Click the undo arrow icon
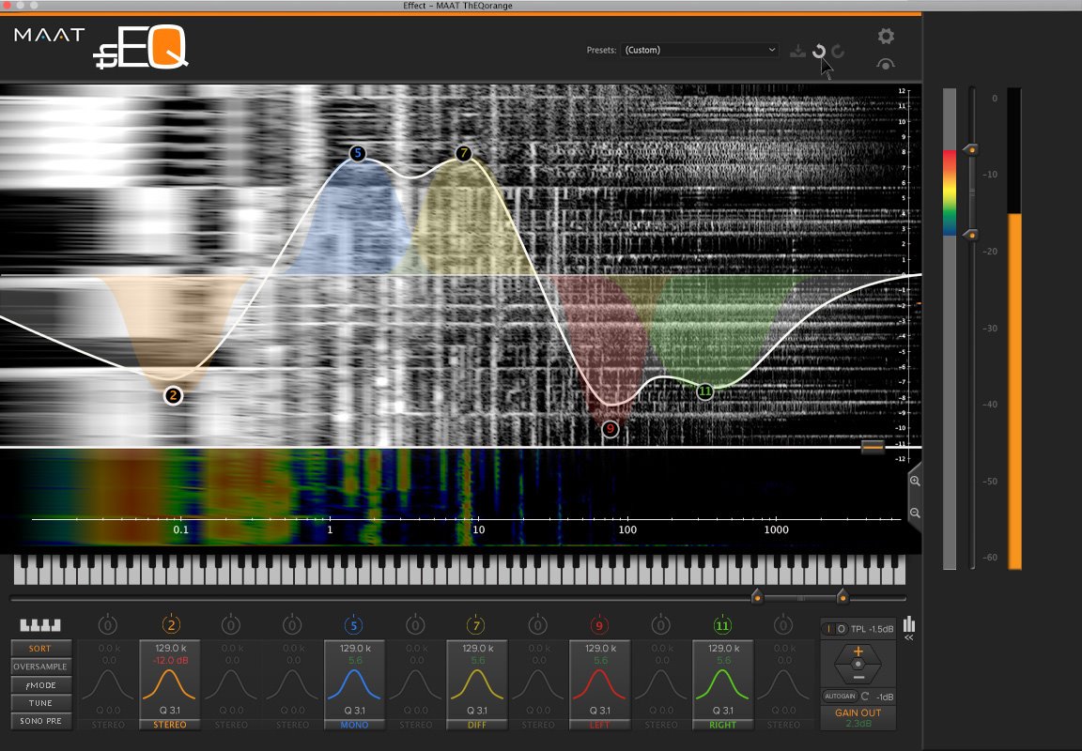Viewport: 1082px width, 751px height. [818, 51]
